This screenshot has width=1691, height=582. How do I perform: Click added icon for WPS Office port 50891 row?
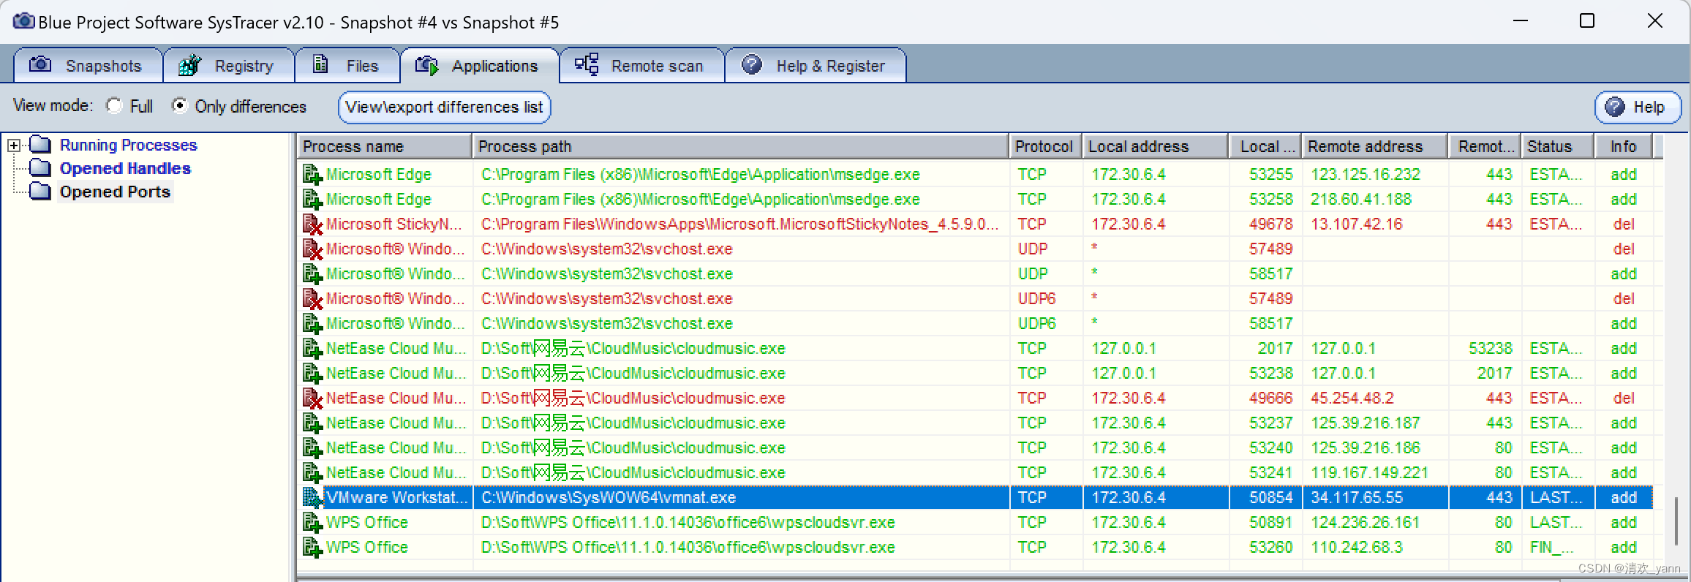(x=313, y=523)
